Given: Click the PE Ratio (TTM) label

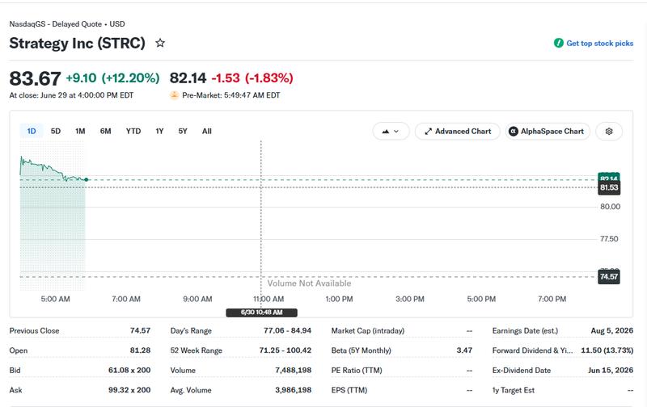Looking at the screenshot, I should (357, 371).
